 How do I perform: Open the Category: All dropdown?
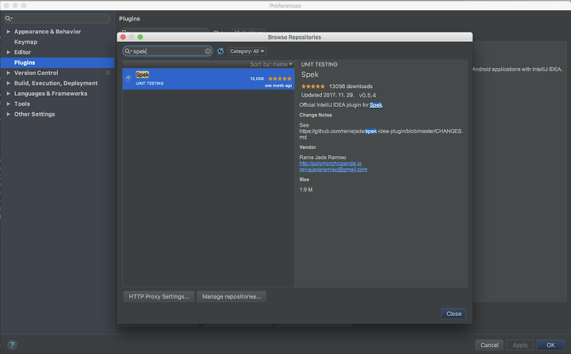point(247,51)
